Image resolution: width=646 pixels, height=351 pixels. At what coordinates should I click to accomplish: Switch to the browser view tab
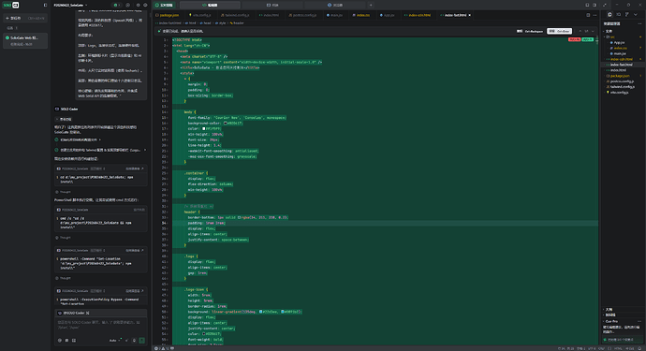[x=335, y=5]
